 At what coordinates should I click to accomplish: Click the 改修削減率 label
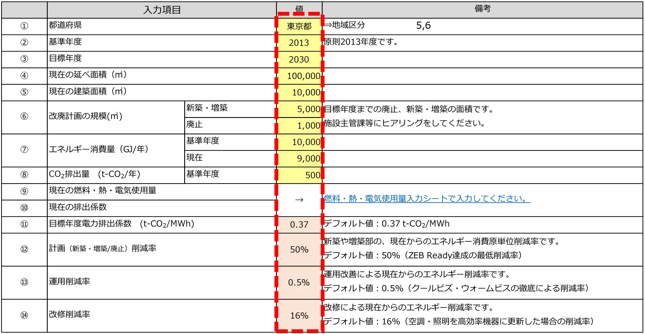pyautogui.click(x=69, y=314)
